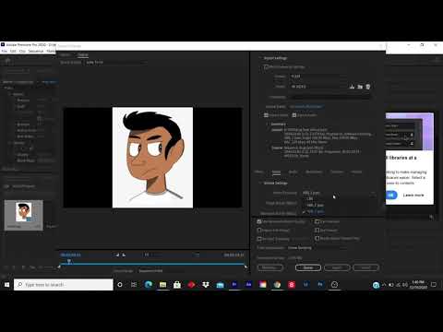Image resolution: width=443 pixels, height=332 pixels.
Task: Open After Effects from the taskbar
Action: [248, 285]
